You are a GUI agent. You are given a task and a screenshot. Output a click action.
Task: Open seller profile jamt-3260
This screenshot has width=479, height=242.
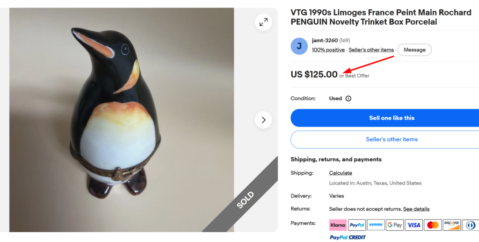pyautogui.click(x=325, y=40)
